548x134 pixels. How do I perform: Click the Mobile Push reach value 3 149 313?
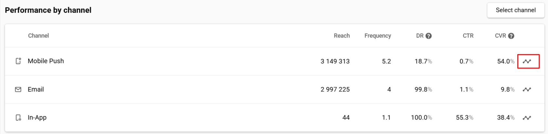[335, 61]
